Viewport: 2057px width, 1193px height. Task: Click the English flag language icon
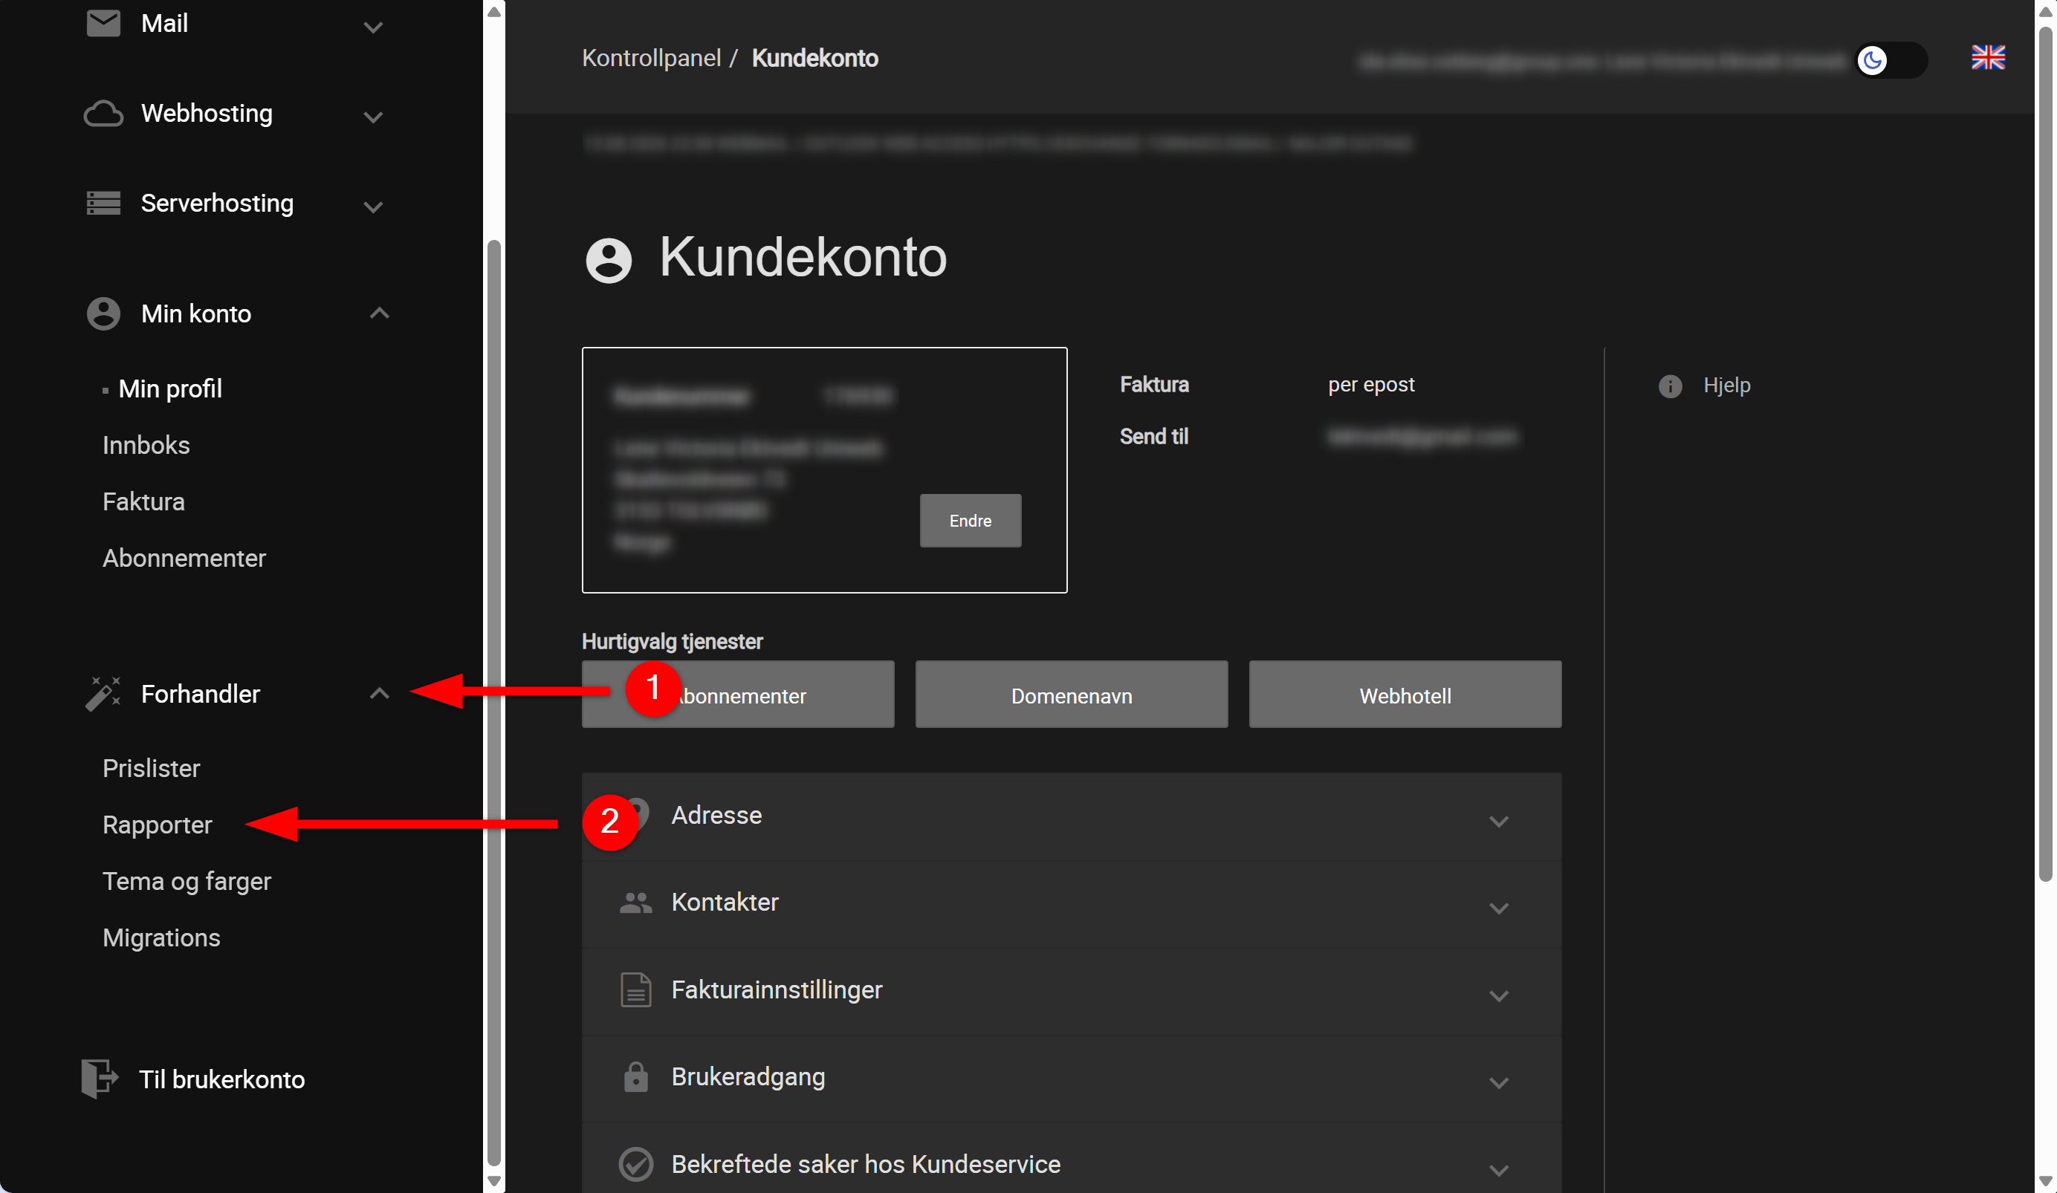click(x=1988, y=58)
